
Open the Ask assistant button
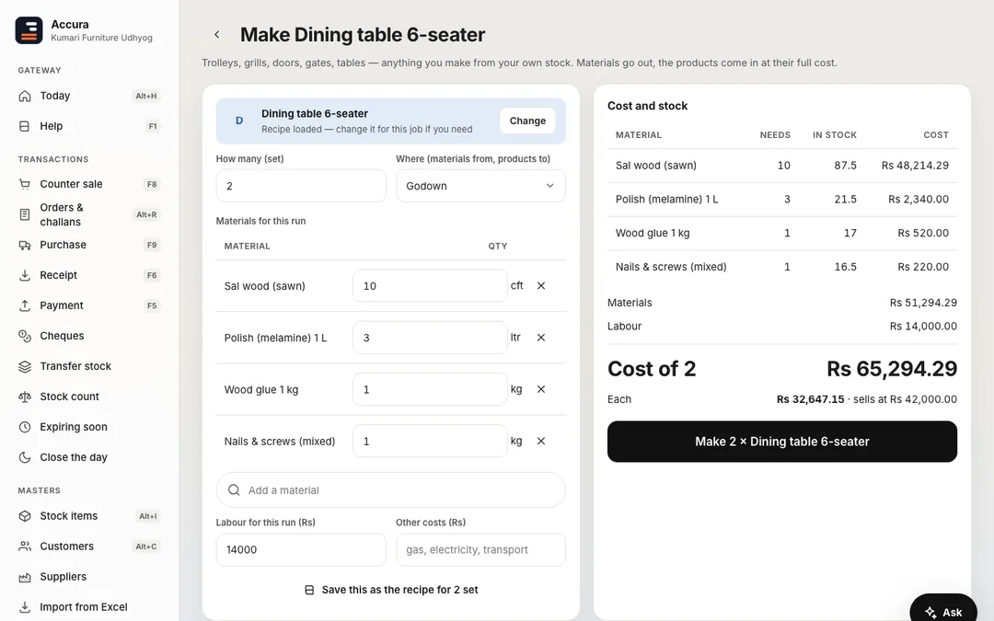pyautogui.click(x=943, y=611)
